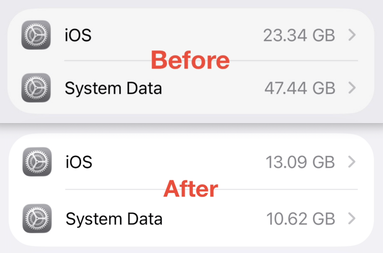Click the iOS text label in Before section
Image resolution: width=383 pixels, height=253 pixels.
(78, 35)
